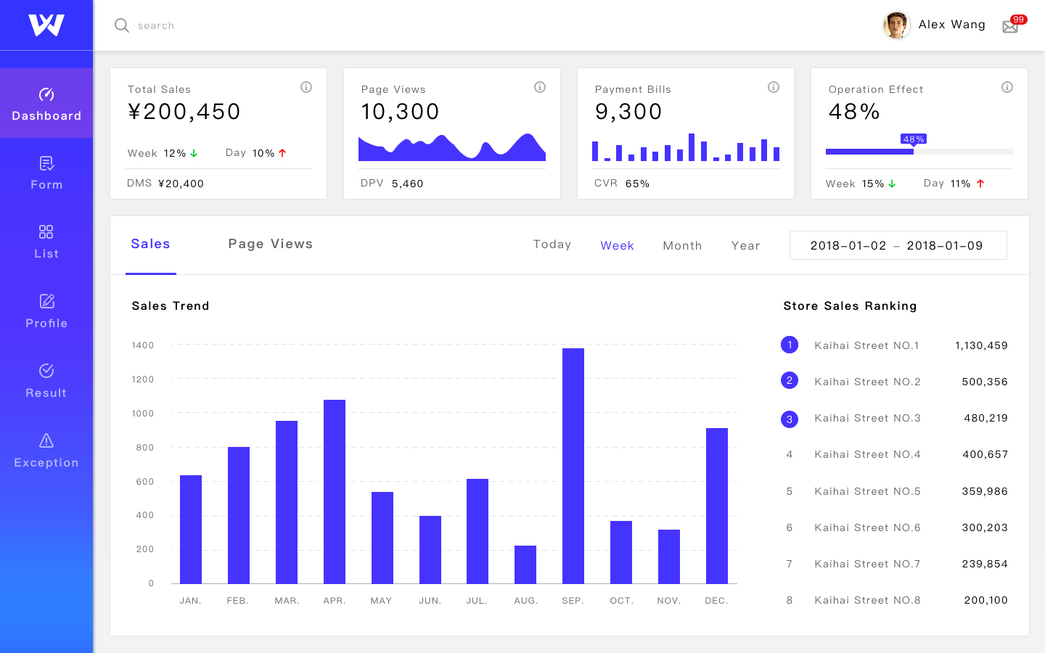Click the Store Sales Ranking heading
Screen dimensions: 1045x653
[x=850, y=306]
